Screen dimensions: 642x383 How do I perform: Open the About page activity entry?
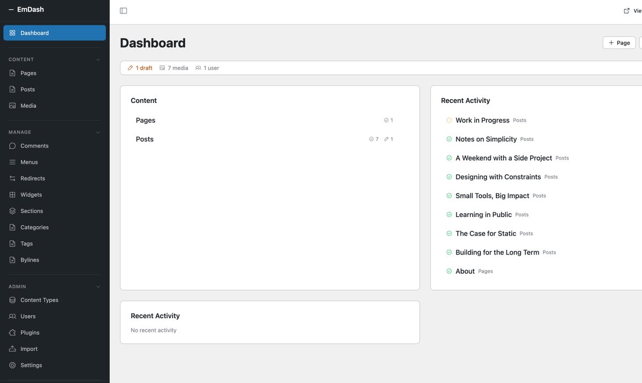(465, 271)
